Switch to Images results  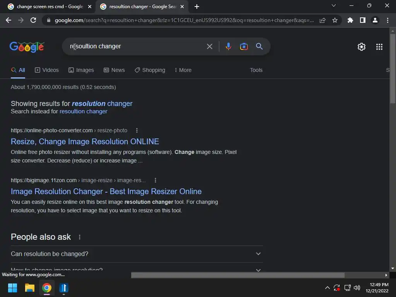coord(81,70)
